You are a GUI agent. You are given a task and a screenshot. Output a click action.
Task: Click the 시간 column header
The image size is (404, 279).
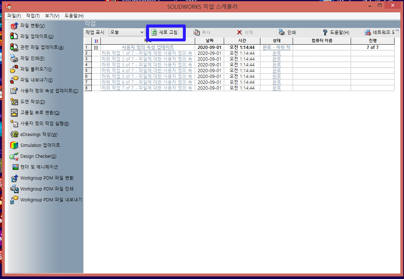[242, 41]
